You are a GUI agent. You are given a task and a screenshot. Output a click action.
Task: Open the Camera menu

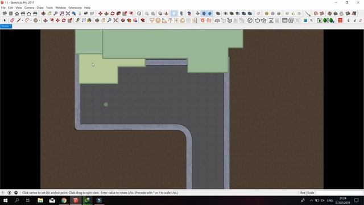pyautogui.click(x=29, y=7)
